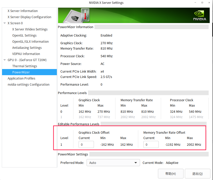Click the 'PowerMizer Information' section heading
Screen dimensions: 213x180
tap(76, 27)
